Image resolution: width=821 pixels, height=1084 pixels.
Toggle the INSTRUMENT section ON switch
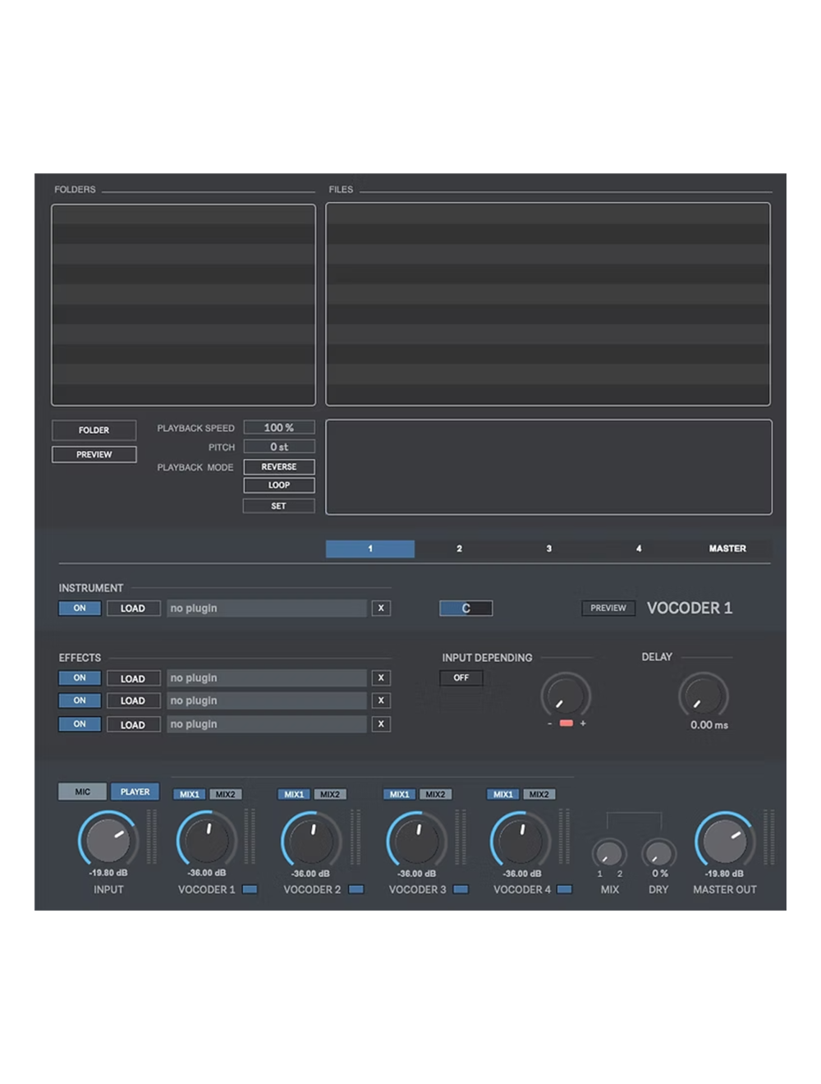click(79, 608)
